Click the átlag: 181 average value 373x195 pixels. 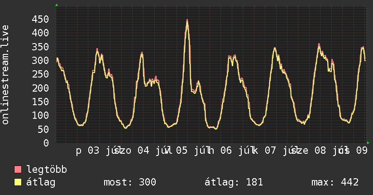point(234,182)
